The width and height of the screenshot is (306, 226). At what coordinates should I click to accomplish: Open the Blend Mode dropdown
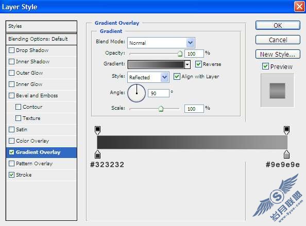tap(161, 43)
